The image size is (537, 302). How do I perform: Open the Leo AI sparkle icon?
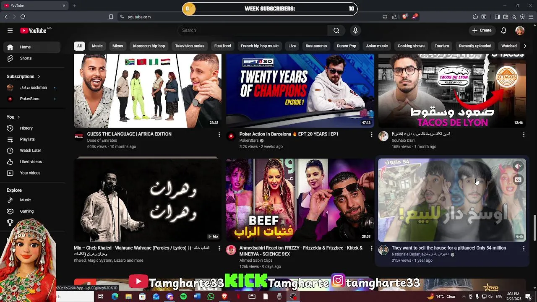pyautogui.click(x=514, y=17)
